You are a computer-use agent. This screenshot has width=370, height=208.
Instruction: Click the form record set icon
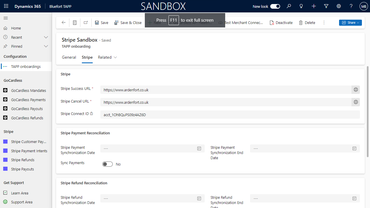(75, 23)
